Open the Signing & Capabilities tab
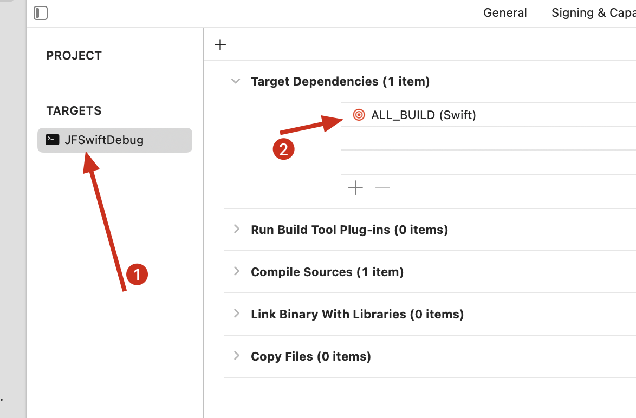Viewport: 636px width, 418px height. 593,13
